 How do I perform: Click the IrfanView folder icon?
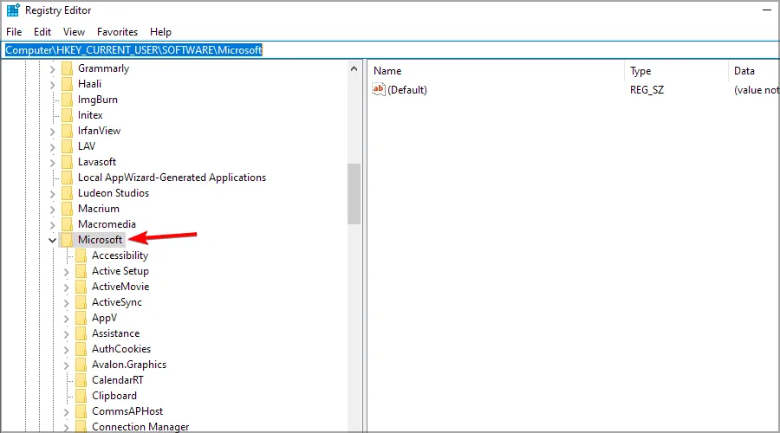coord(67,131)
